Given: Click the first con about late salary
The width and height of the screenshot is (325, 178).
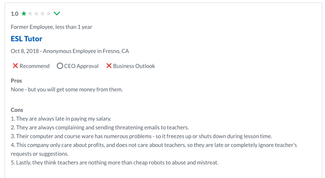Looking at the screenshot, I should [x=61, y=118].
